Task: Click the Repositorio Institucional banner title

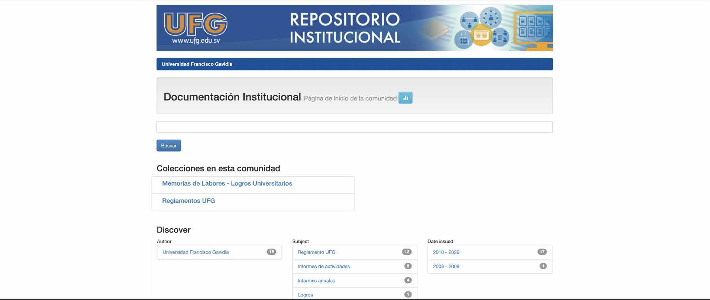Action: coord(345,28)
